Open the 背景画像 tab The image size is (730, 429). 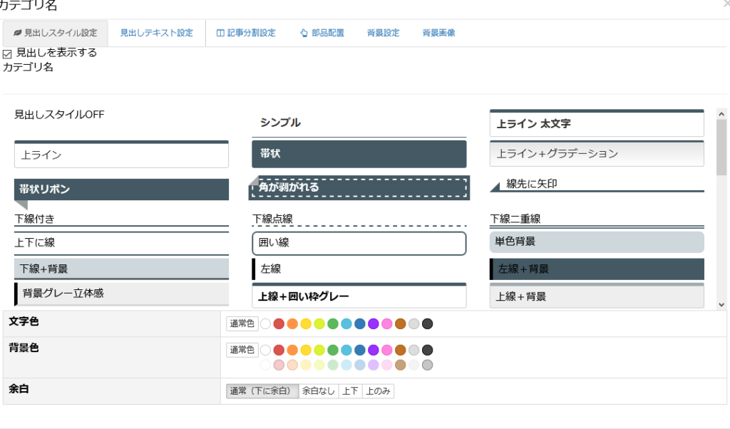click(x=438, y=33)
